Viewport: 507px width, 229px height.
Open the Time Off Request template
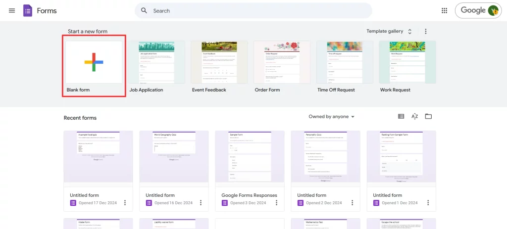click(345, 62)
